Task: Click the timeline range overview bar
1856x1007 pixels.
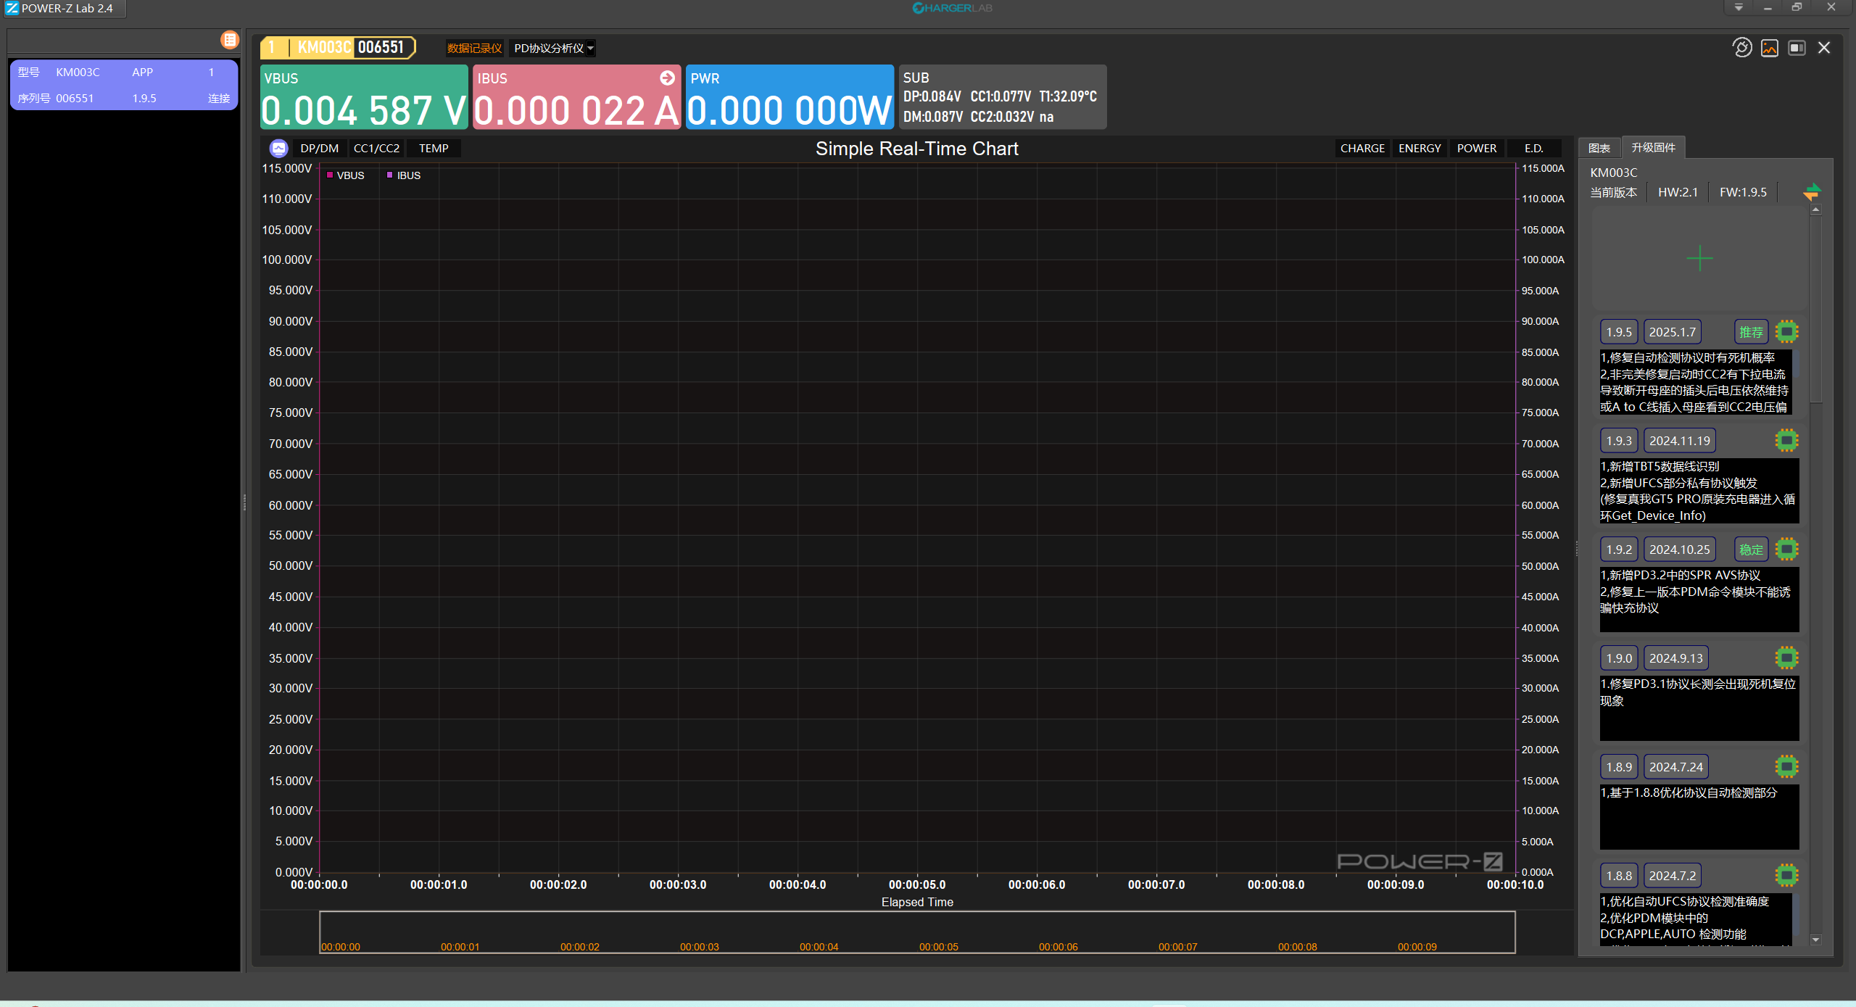Action: pyautogui.click(x=916, y=931)
